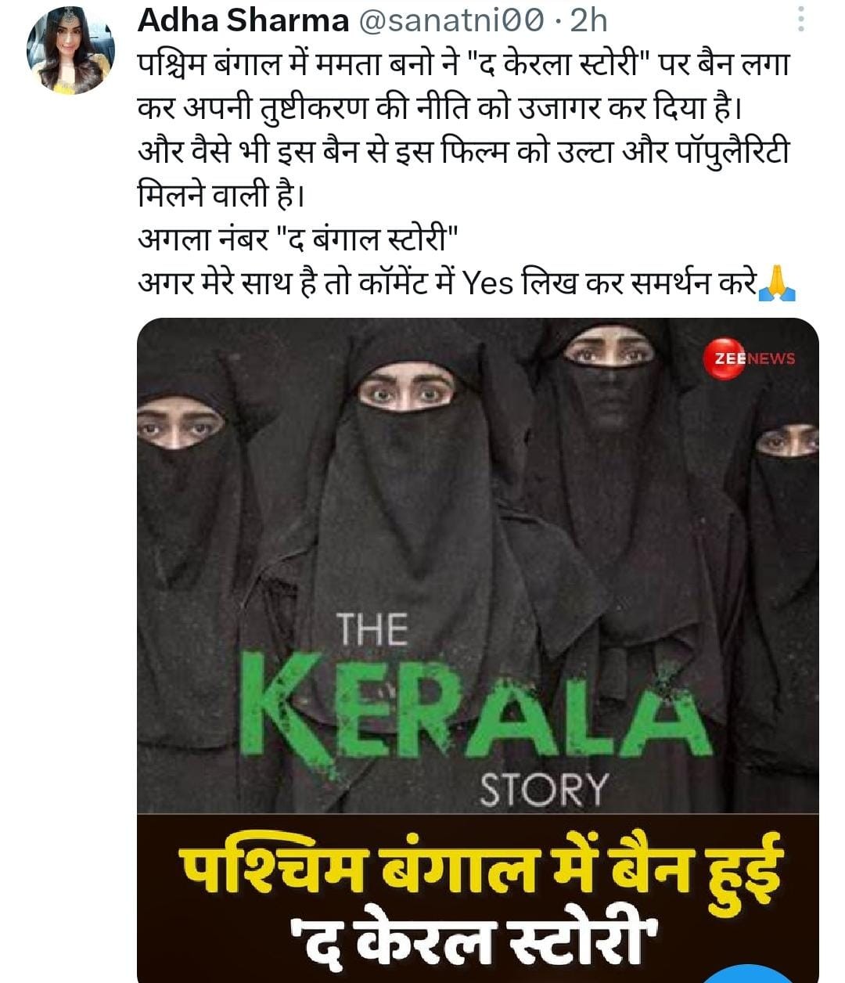Click the leftmost veiled woman's eyes

(178, 429)
